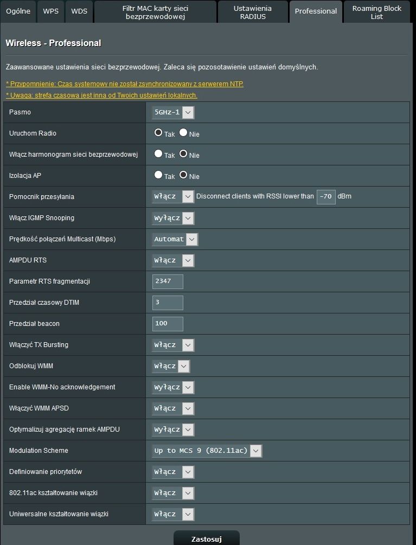Click the RTS fragmentacji value field
Screen dimensions: 416x545
pos(168,281)
